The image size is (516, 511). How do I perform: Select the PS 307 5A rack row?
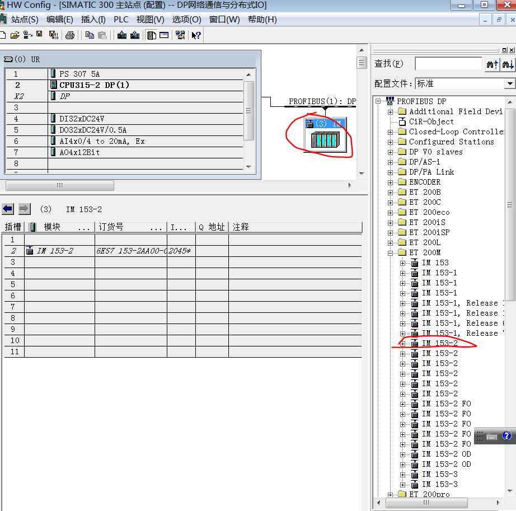click(x=125, y=74)
